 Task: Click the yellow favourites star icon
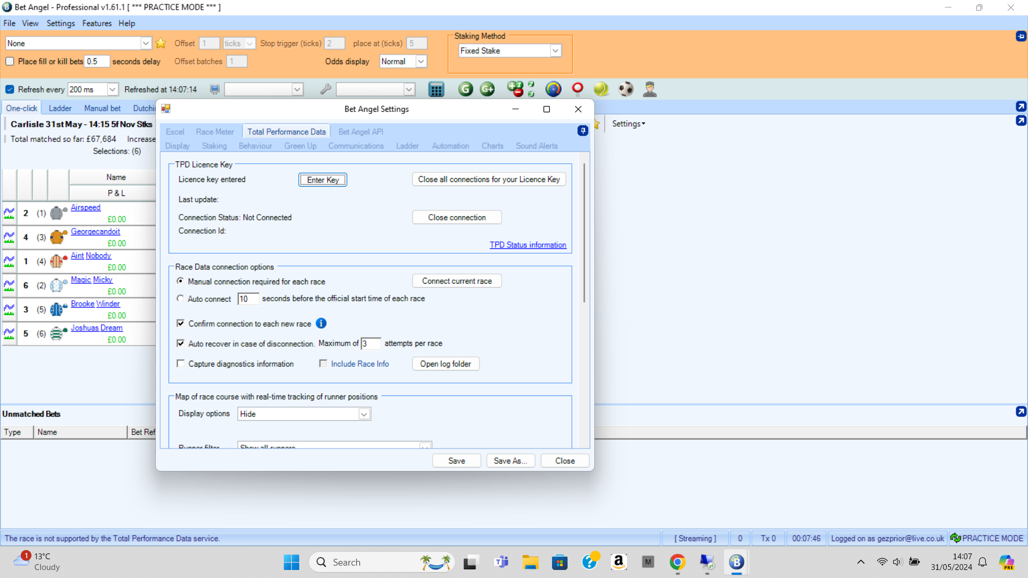pos(161,43)
